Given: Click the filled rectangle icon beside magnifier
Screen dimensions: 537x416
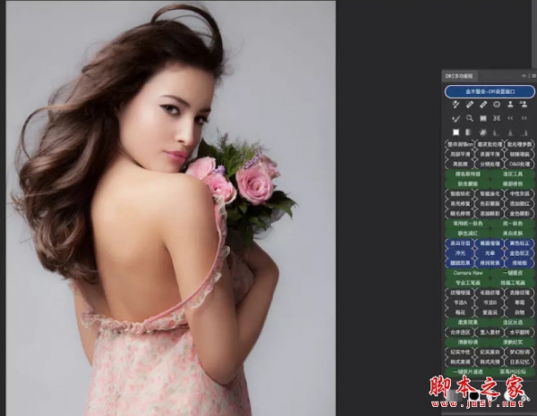Looking at the screenshot, I should pyautogui.click(x=483, y=118).
